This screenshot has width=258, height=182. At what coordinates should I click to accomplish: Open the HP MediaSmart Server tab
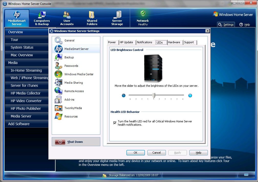coord(17,18)
